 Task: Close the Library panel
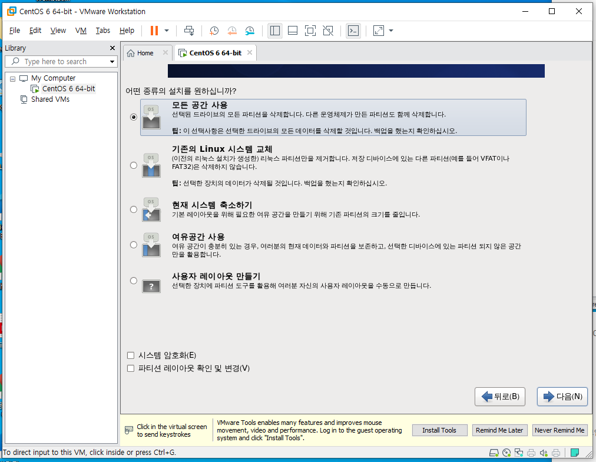[112, 48]
